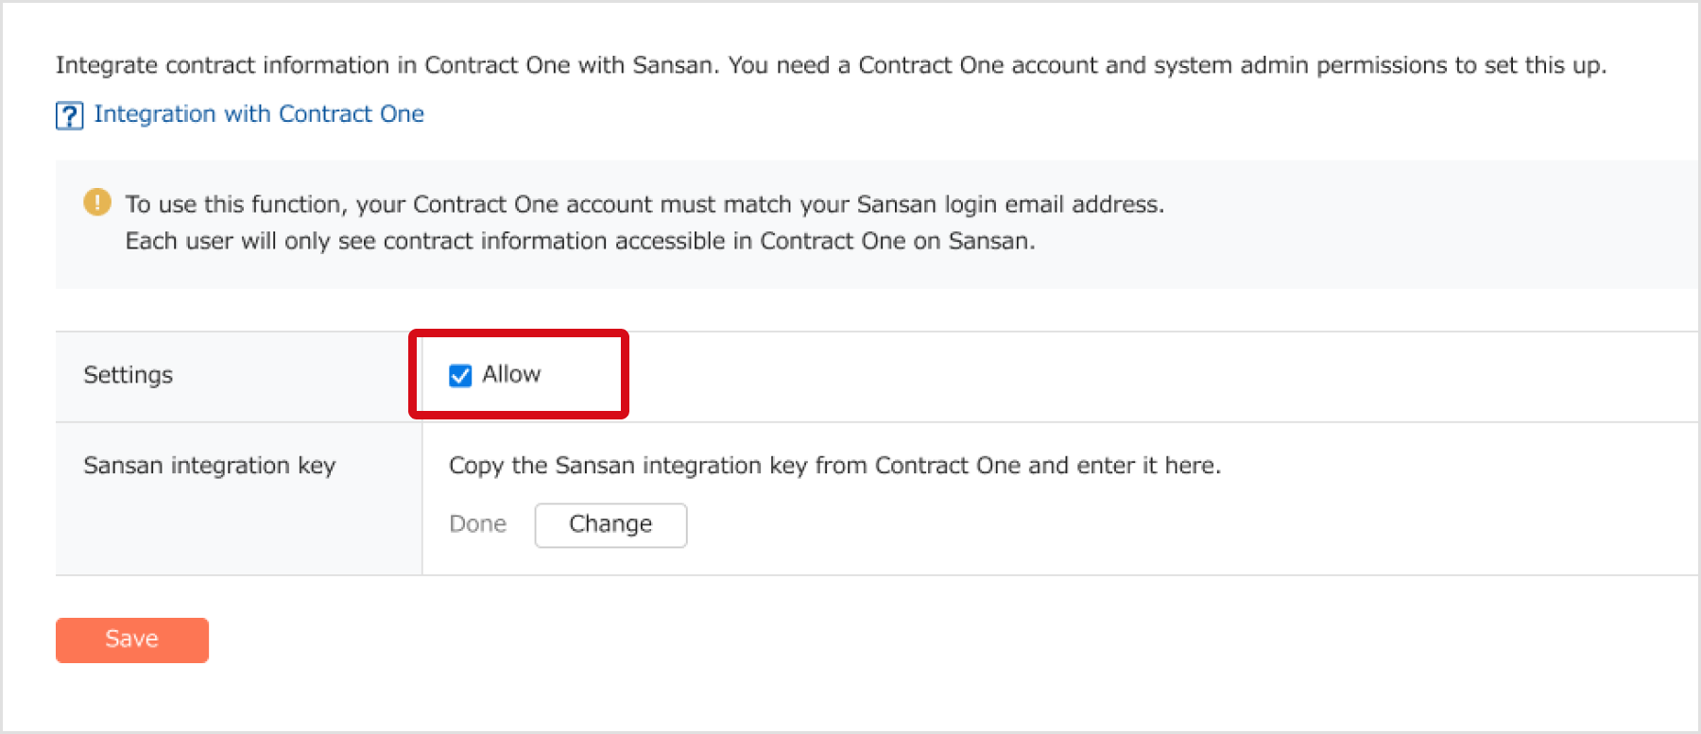Select the warning circle icon in the gray banner
The image size is (1701, 734).
tap(95, 202)
